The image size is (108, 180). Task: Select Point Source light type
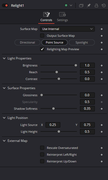(x=54, y=42)
